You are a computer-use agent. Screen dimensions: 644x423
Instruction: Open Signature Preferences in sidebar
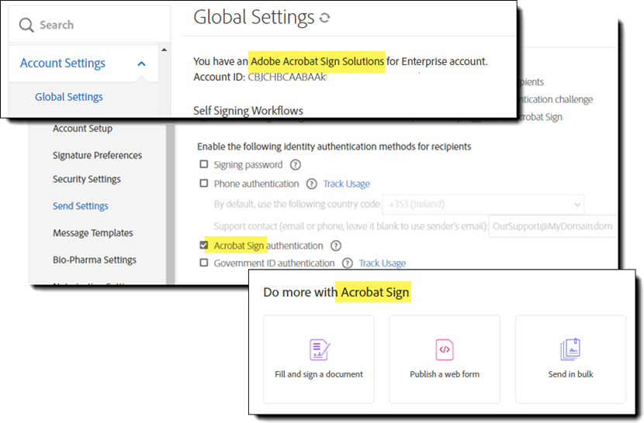(x=97, y=155)
